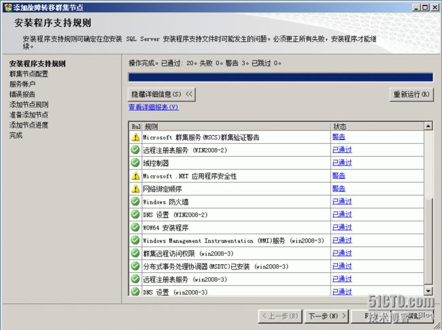Open 查看详细报表 link
The image size is (442, 330).
pyautogui.click(x=153, y=107)
